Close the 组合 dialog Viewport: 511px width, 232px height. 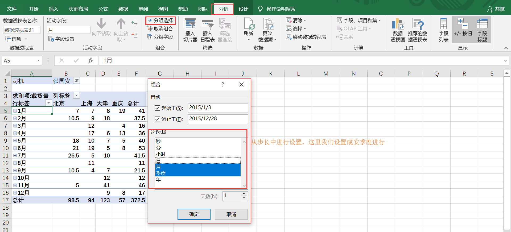[241, 84]
